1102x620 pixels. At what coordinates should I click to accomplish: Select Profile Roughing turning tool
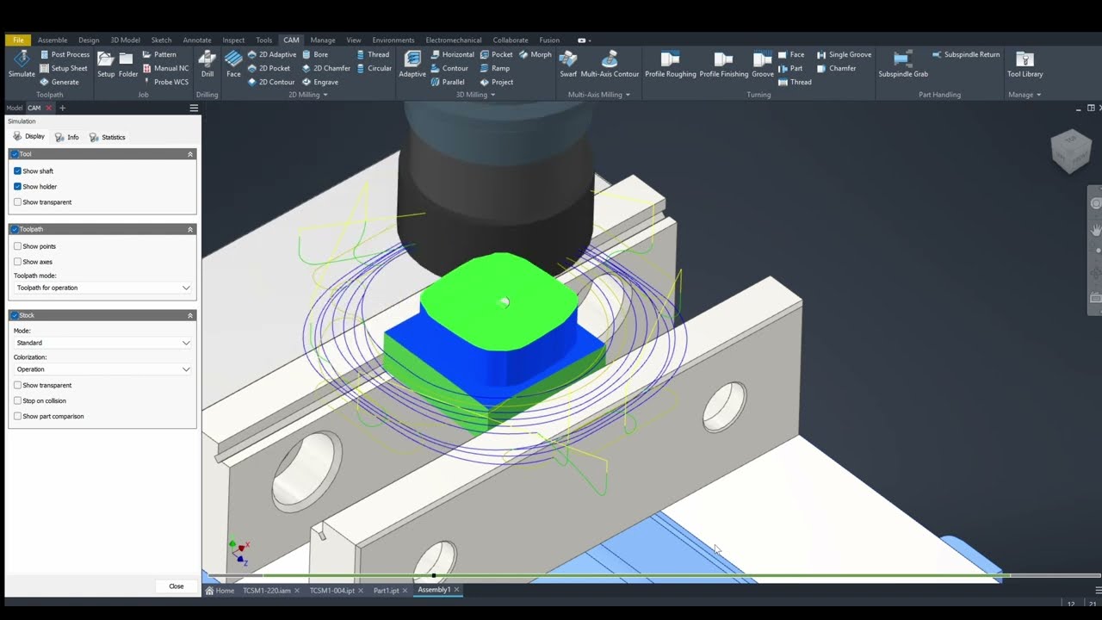point(671,64)
